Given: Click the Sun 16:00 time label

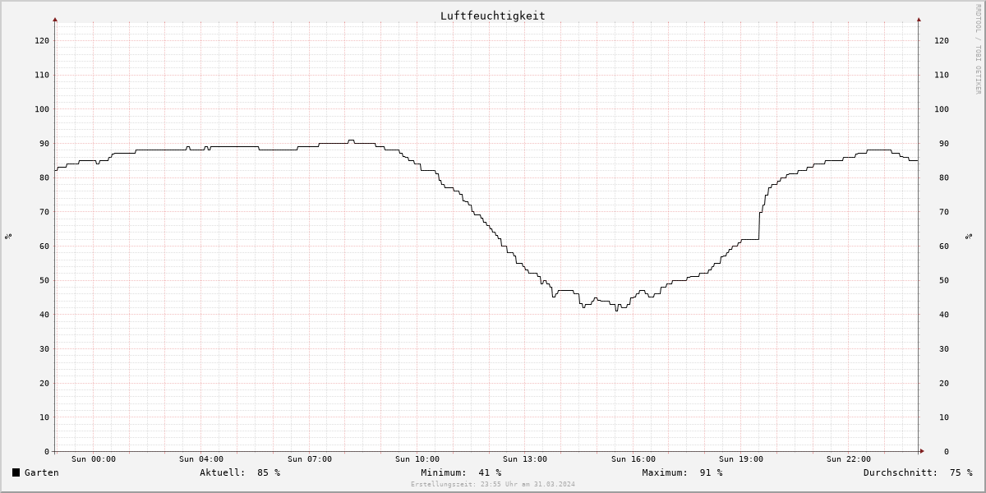Looking at the screenshot, I should (x=634, y=459).
